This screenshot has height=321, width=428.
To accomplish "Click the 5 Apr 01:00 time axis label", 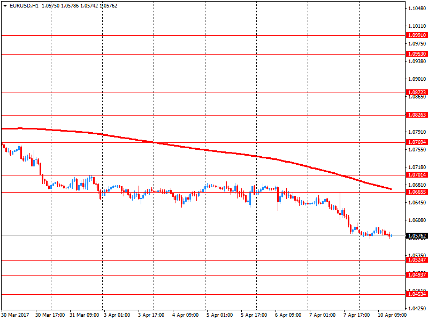I will [220, 315].
